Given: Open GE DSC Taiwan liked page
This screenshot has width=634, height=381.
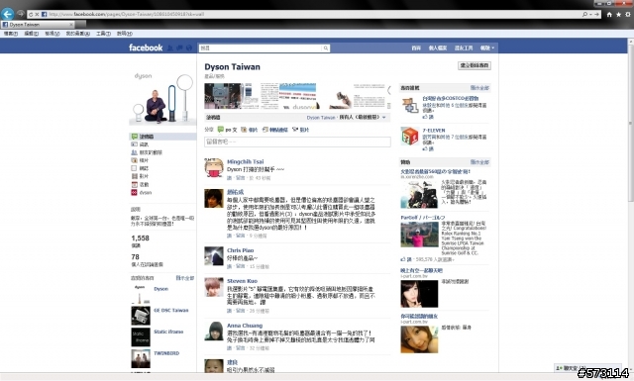Looking at the screenshot, I should [171, 311].
